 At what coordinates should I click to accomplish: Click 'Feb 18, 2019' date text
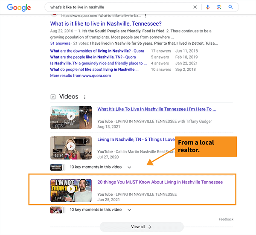coord(186,57)
